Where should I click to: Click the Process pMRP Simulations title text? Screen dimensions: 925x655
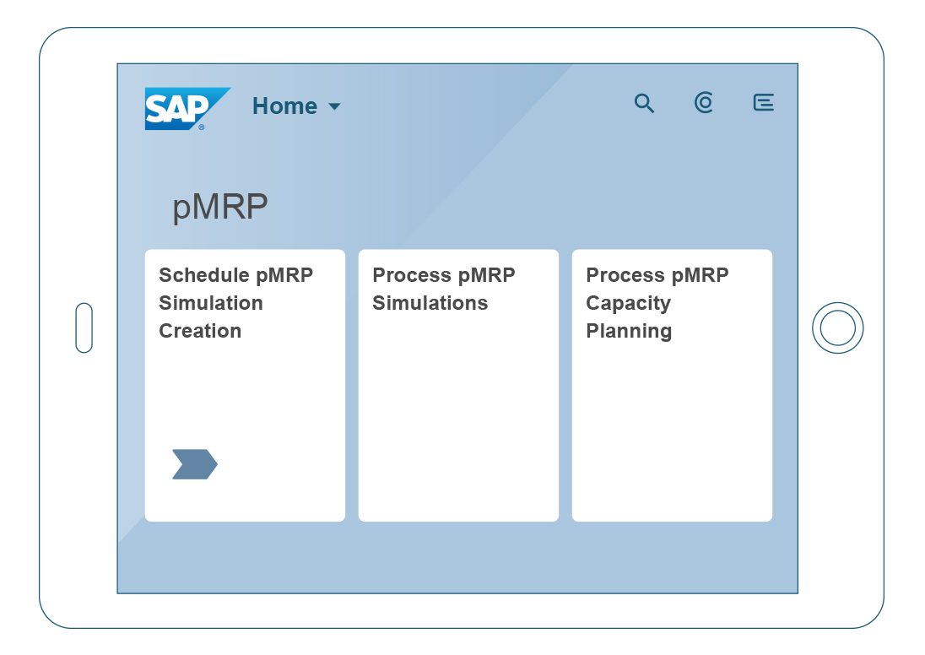(444, 290)
